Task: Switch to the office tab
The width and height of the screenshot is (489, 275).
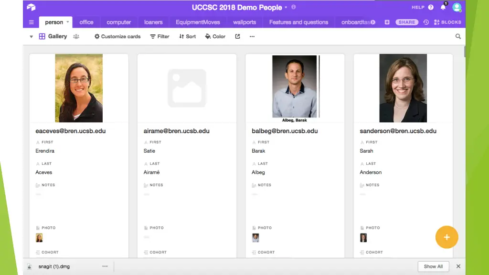Action: (86, 22)
